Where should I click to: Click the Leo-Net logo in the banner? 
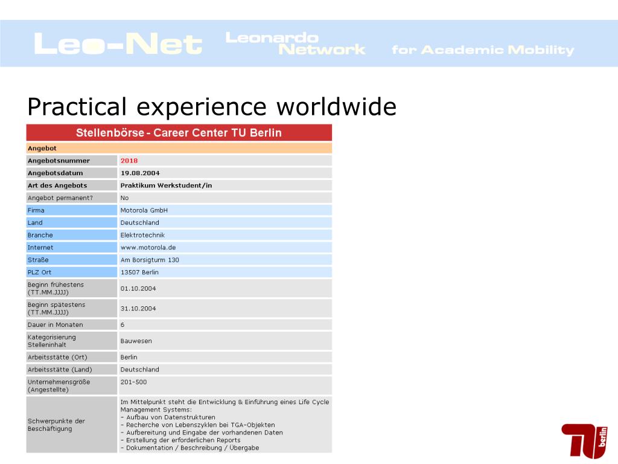point(118,43)
